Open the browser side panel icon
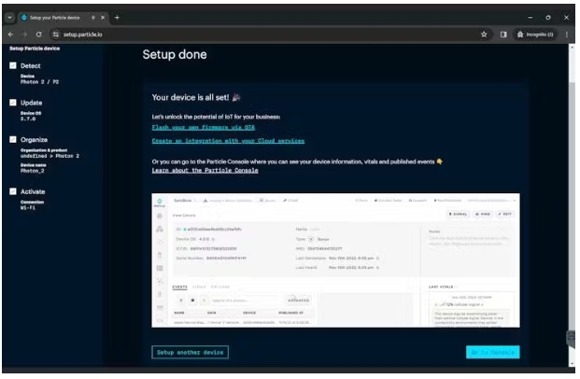The image size is (580, 379). coord(503,34)
